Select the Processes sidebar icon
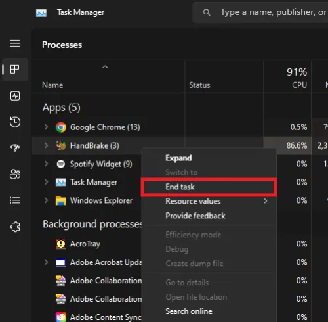The image size is (328, 322). coord(15,70)
